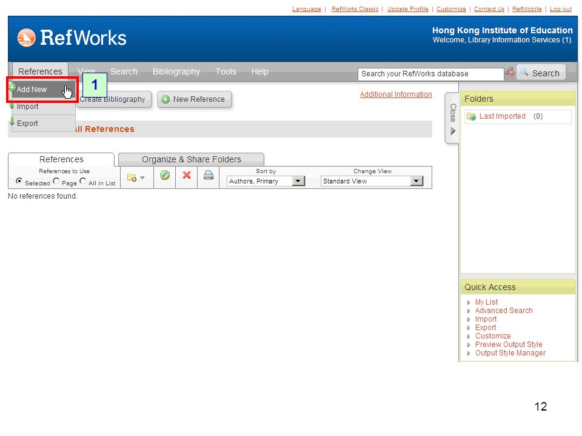Collapse the sidebar with Close arrow tab

click(x=452, y=118)
